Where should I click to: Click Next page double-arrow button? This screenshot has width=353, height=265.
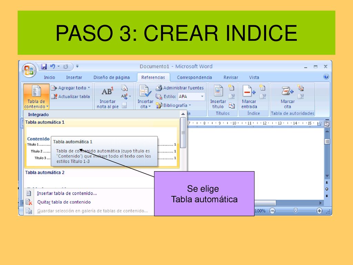(x=327, y=196)
